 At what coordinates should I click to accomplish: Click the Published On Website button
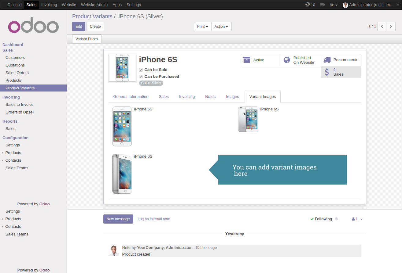point(301,60)
